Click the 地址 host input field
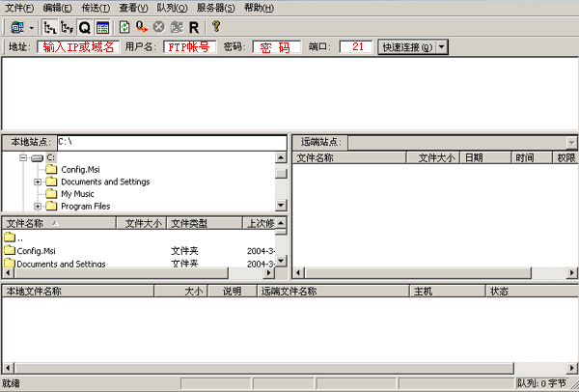Screen dimensions: 579x392 pyautogui.click(x=76, y=46)
